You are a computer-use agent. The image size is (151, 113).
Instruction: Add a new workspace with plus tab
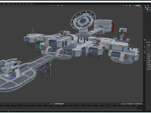[x=34, y=4]
